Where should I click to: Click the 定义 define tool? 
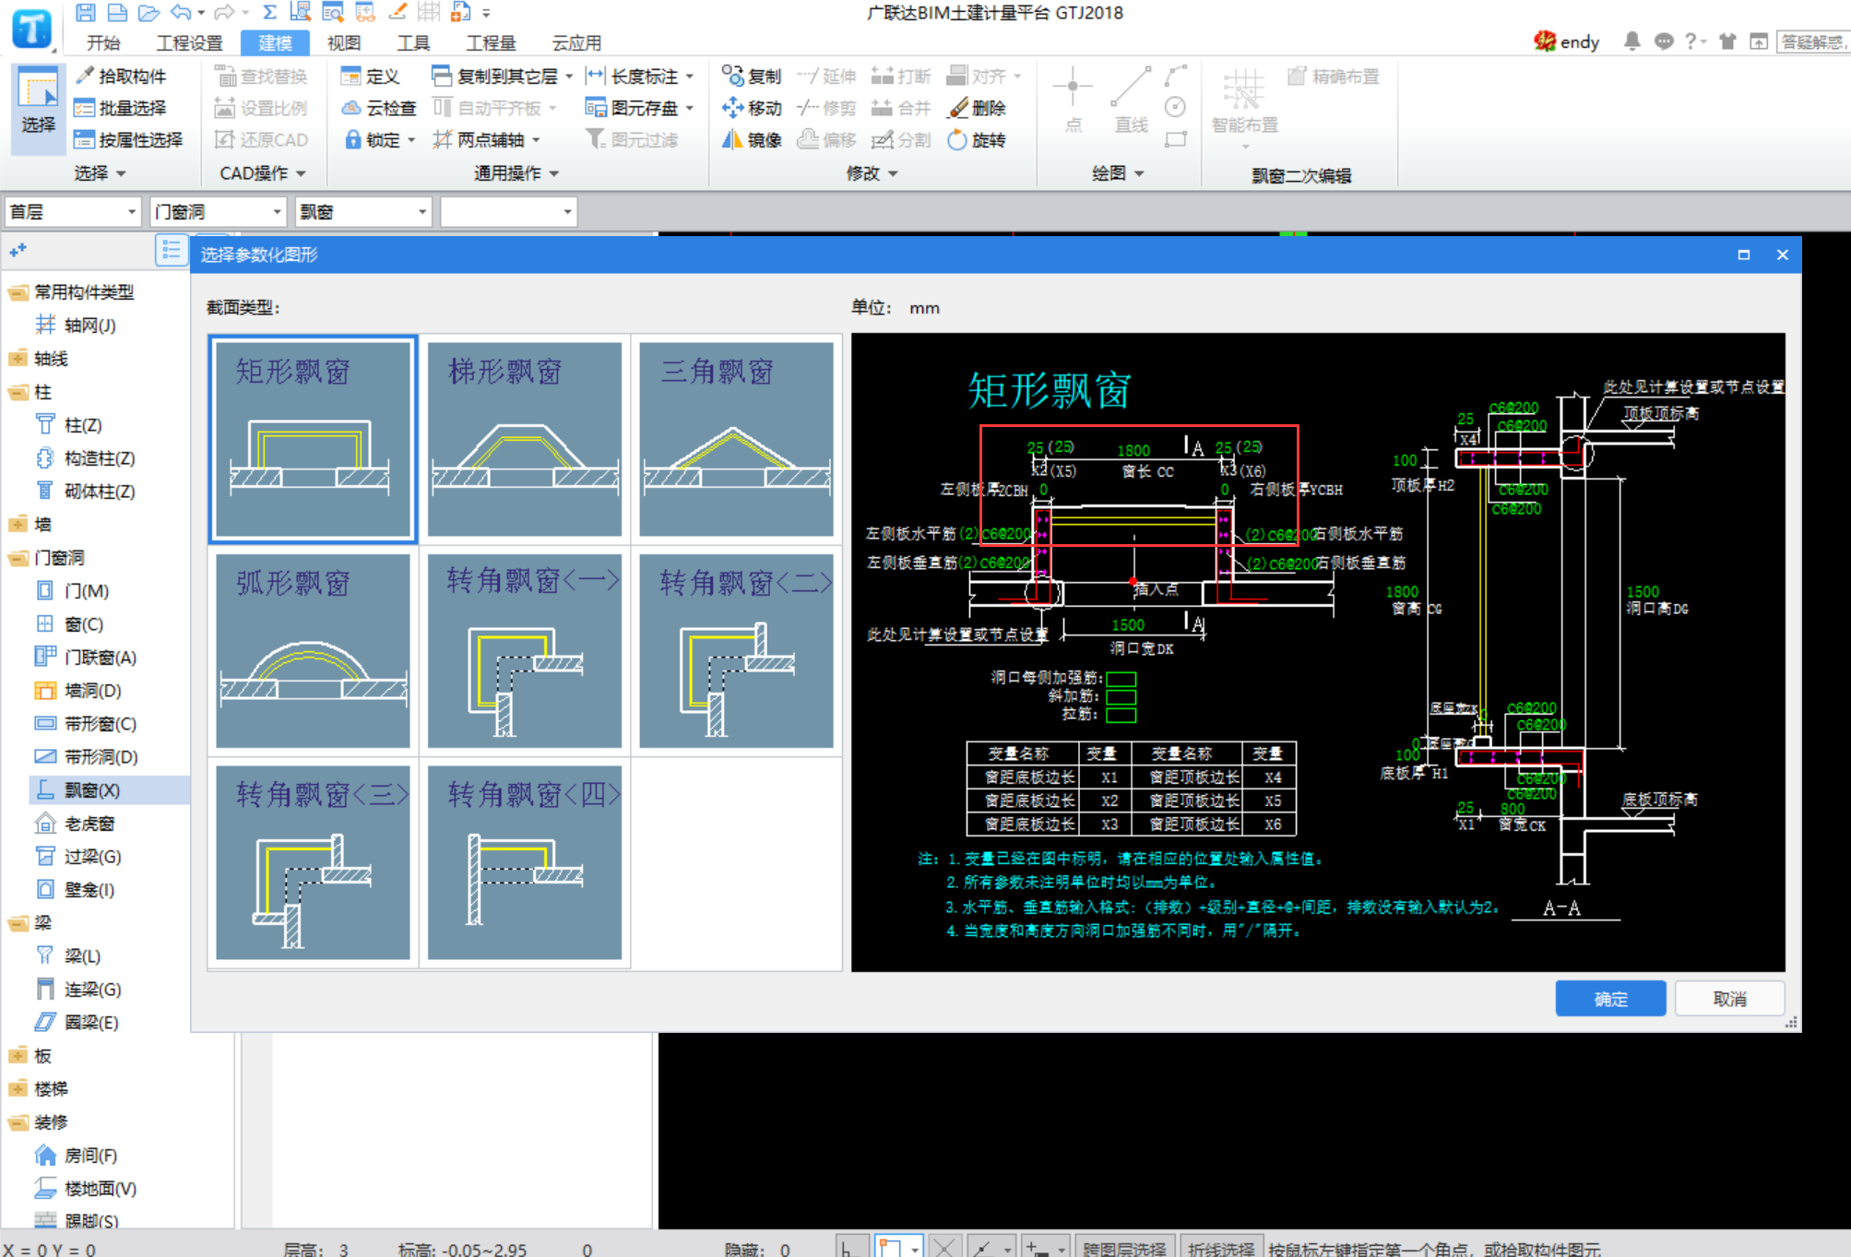point(370,76)
